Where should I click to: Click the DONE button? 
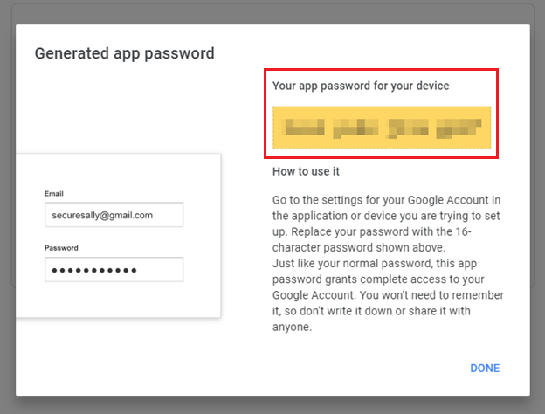coord(485,368)
